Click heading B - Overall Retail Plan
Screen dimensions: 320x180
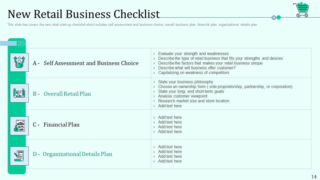[62, 94]
